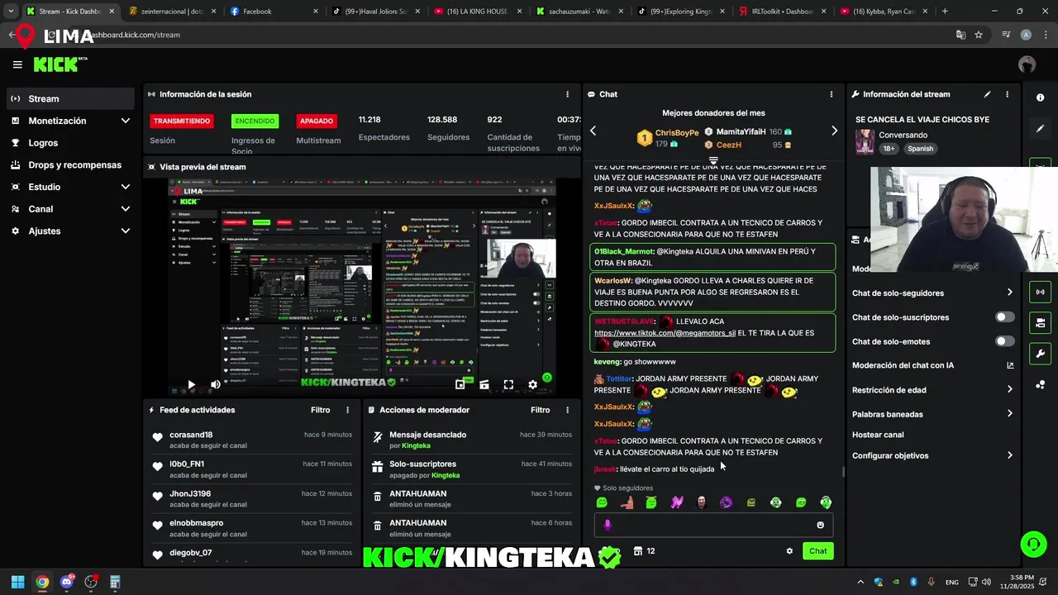
Task: Open new browser tab with plus button
Action: [x=945, y=12]
